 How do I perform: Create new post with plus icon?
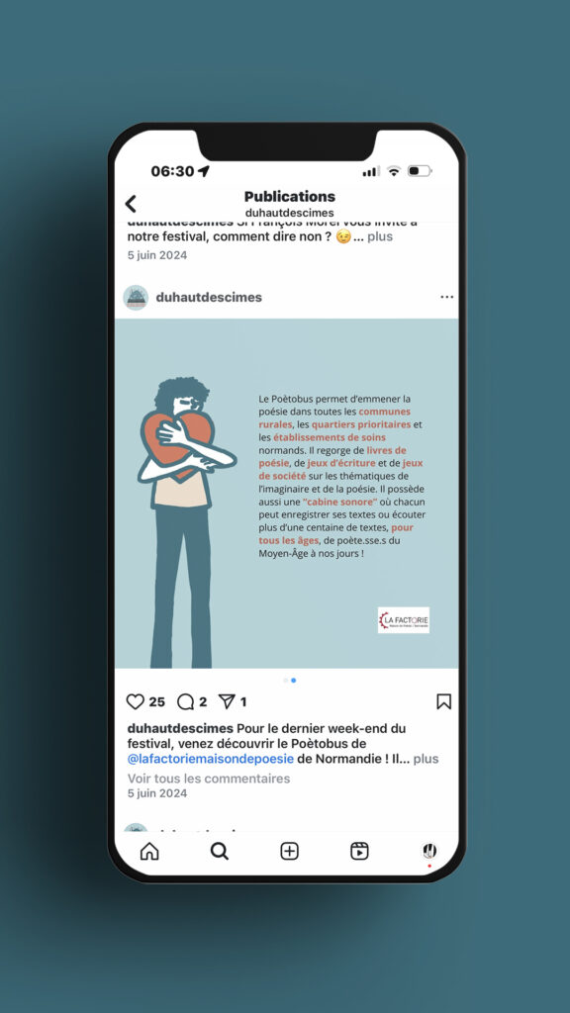290,852
